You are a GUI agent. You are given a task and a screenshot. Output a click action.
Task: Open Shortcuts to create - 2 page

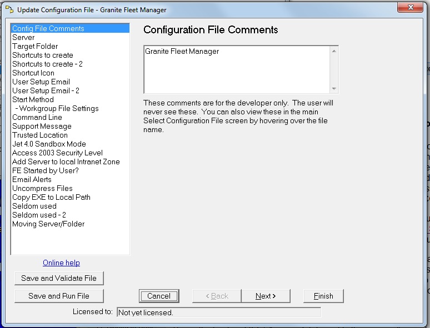[70, 64]
